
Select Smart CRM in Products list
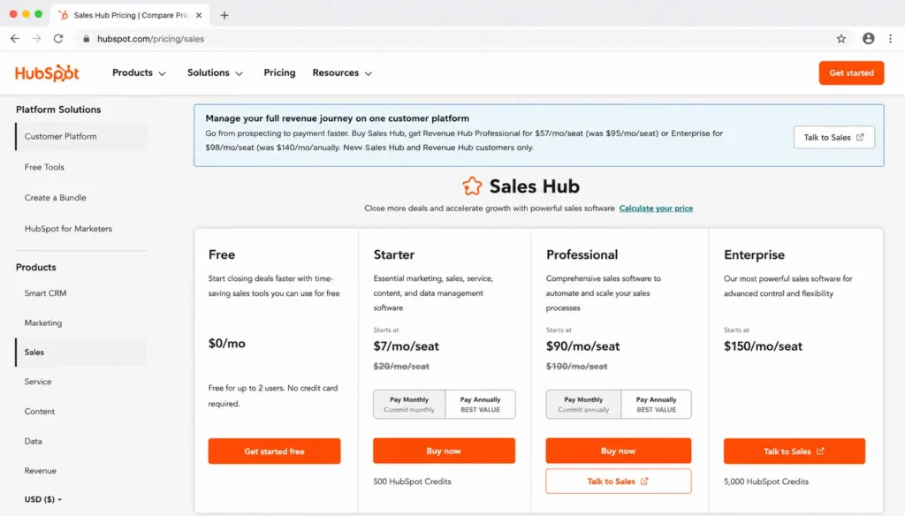pyautogui.click(x=46, y=293)
